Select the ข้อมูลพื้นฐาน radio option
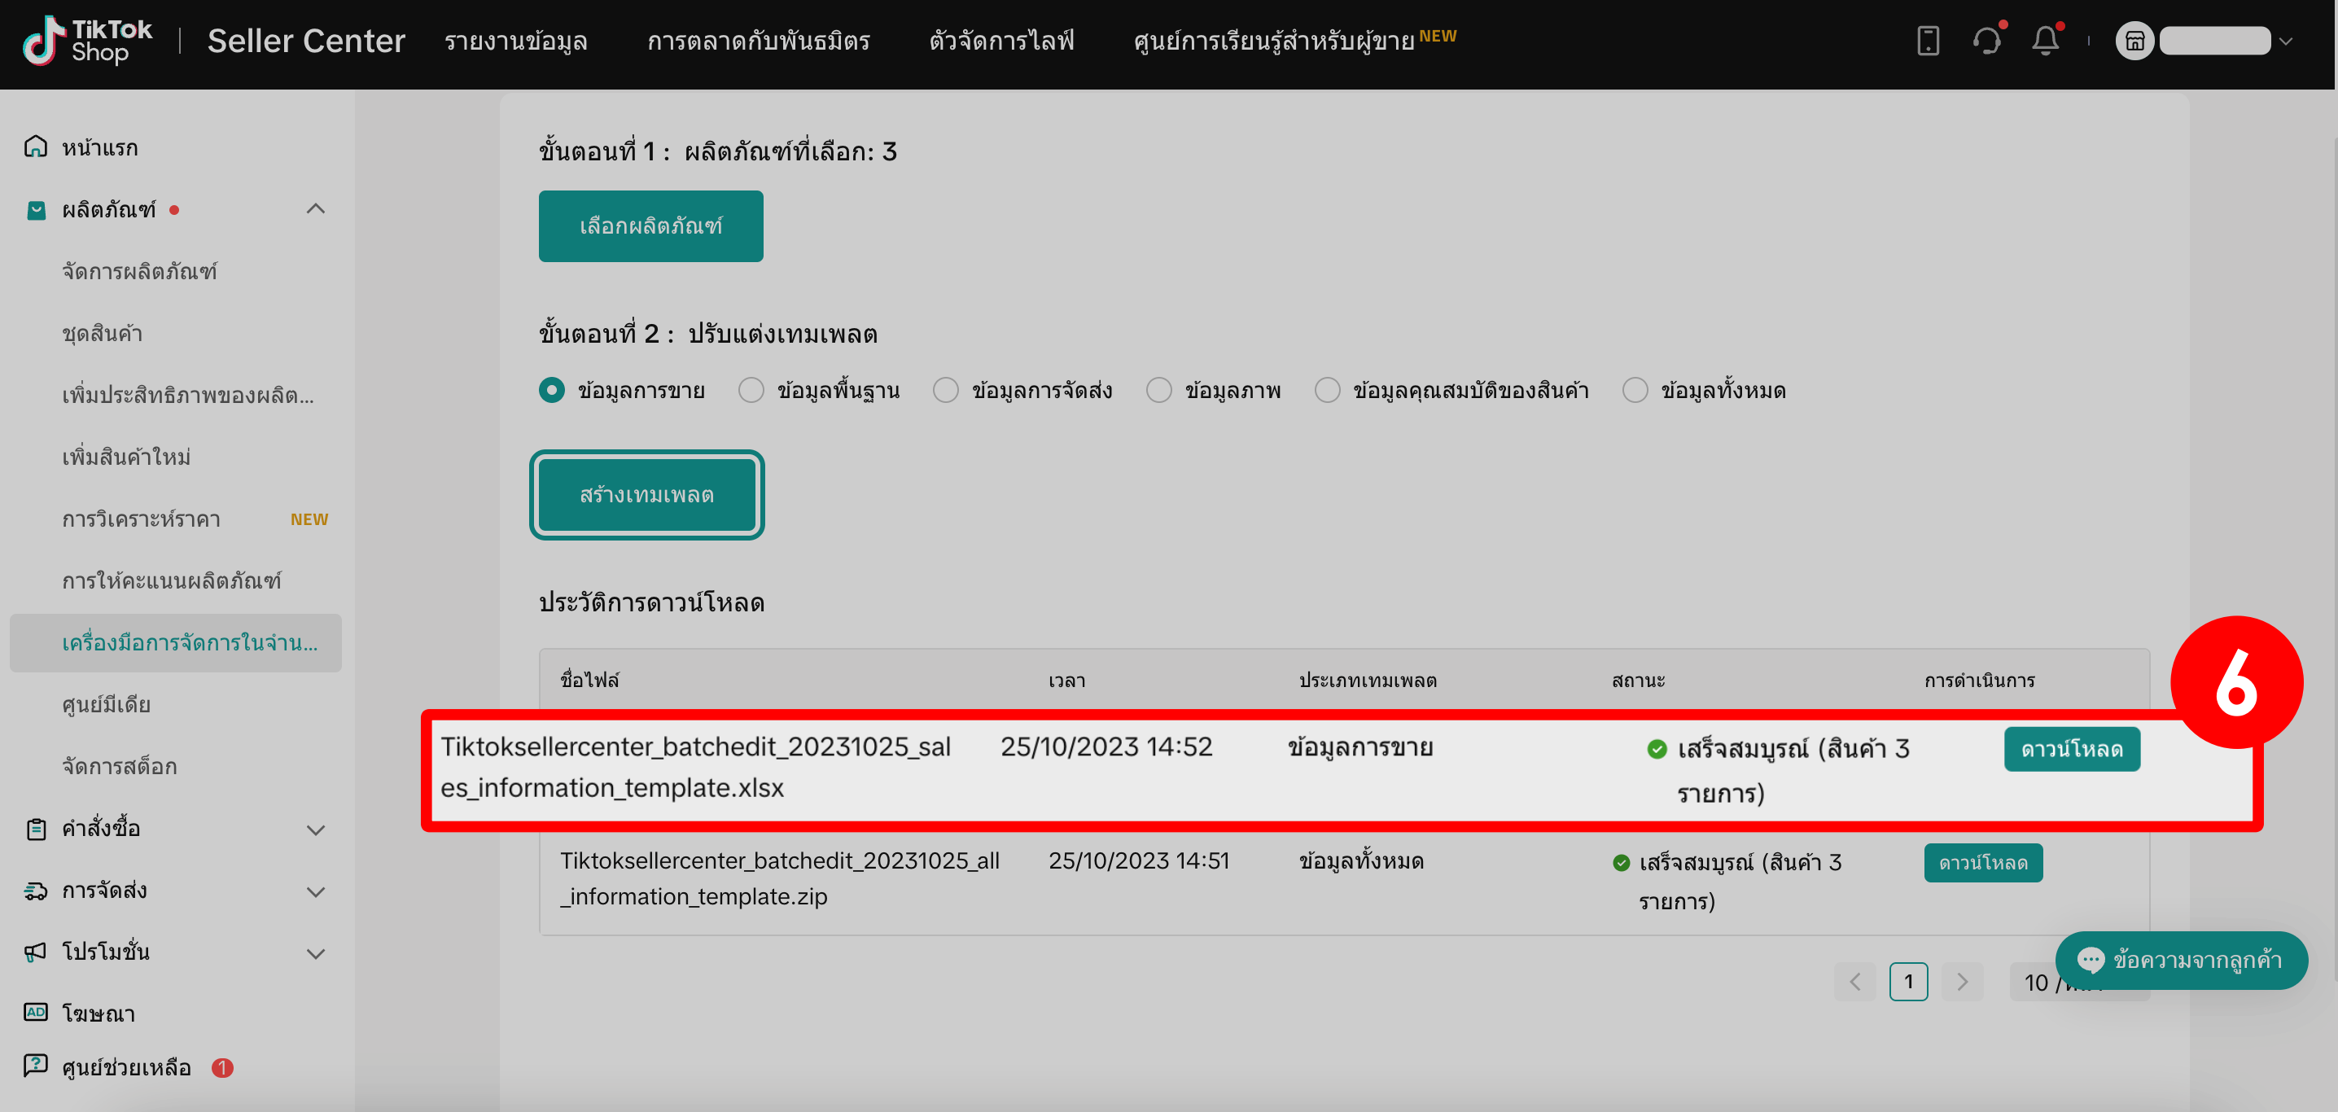 point(751,389)
